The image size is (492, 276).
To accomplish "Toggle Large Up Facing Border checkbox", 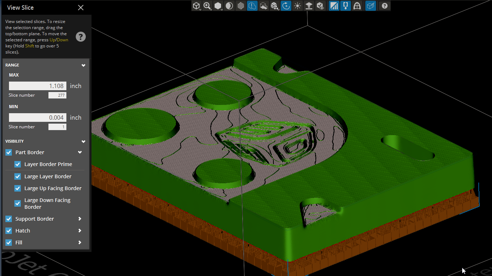I will [18, 188].
